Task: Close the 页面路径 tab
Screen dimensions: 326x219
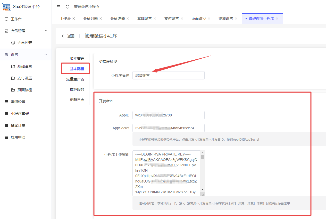Action: tap(209, 19)
